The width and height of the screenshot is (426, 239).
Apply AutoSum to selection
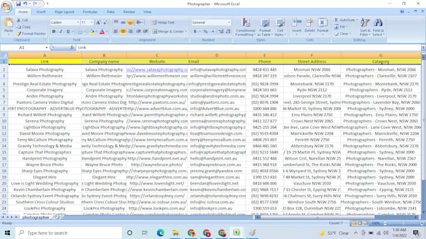[x=346, y=20]
